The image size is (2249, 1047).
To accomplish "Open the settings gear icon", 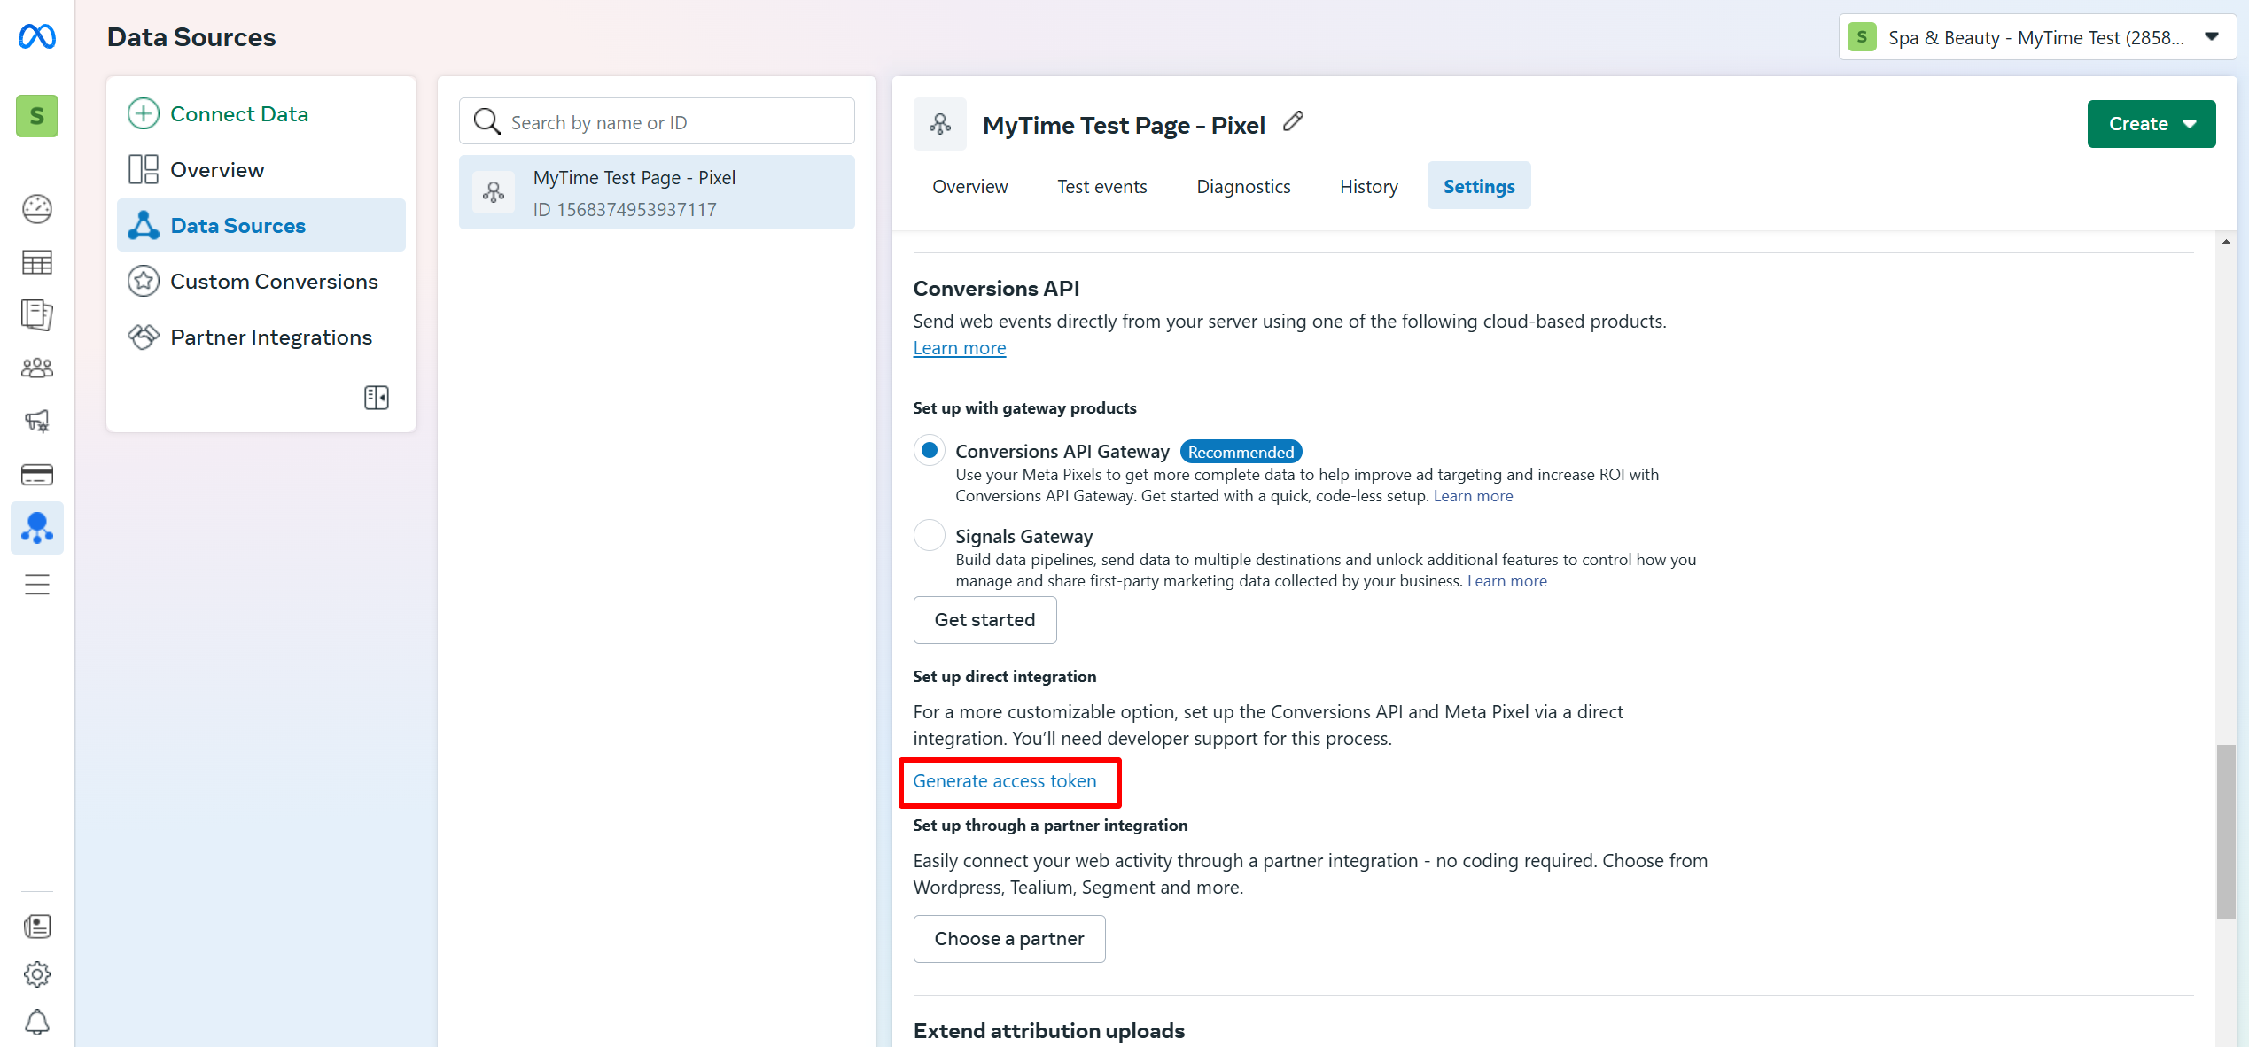I will click(x=37, y=974).
